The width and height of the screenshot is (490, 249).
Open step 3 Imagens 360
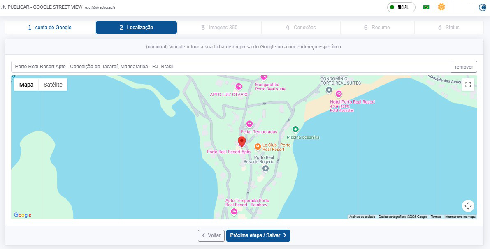[x=219, y=28]
